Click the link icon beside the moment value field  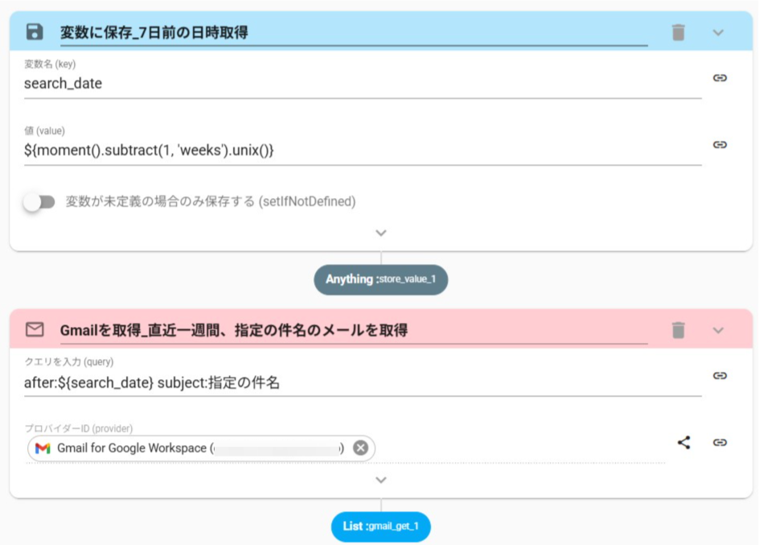point(720,145)
